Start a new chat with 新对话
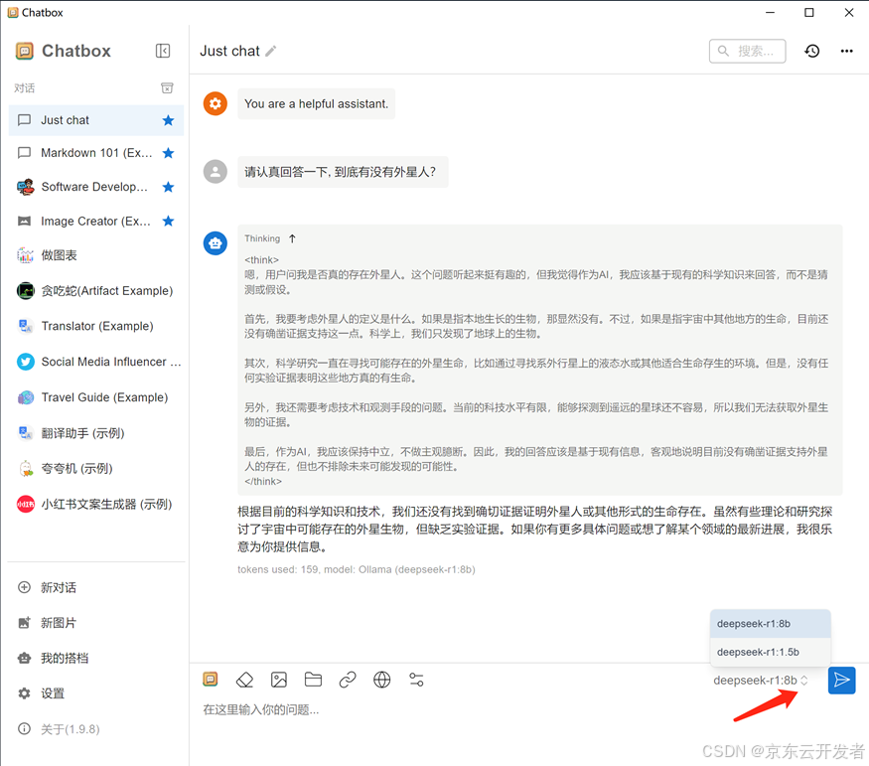 click(96, 587)
